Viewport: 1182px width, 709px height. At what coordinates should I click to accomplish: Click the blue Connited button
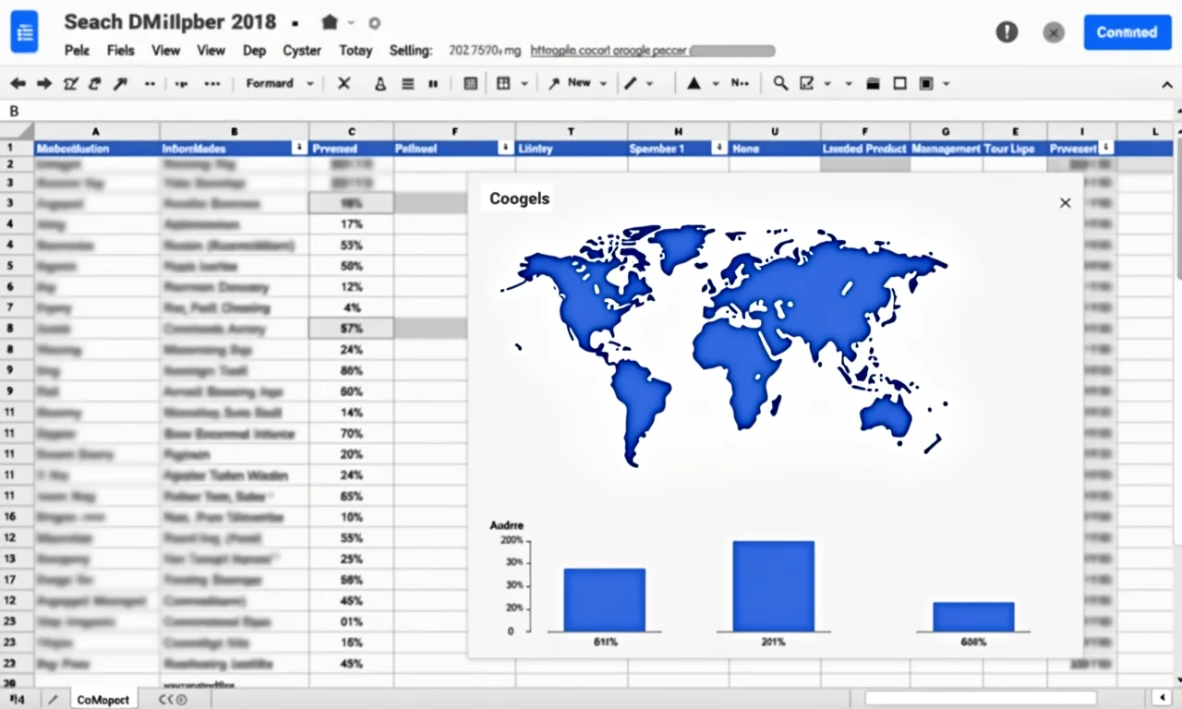coord(1127,32)
